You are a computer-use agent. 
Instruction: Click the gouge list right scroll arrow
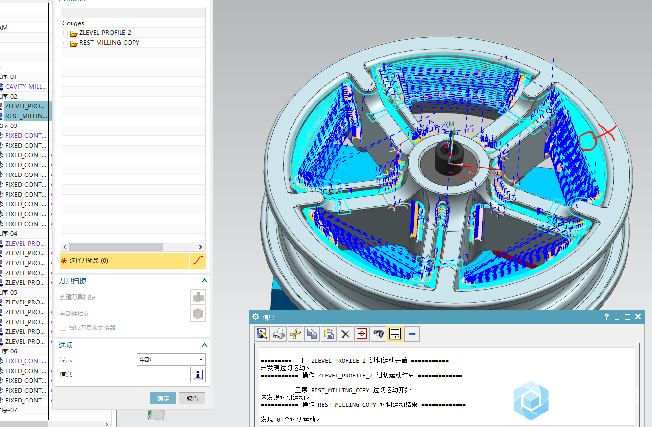click(x=201, y=247)
